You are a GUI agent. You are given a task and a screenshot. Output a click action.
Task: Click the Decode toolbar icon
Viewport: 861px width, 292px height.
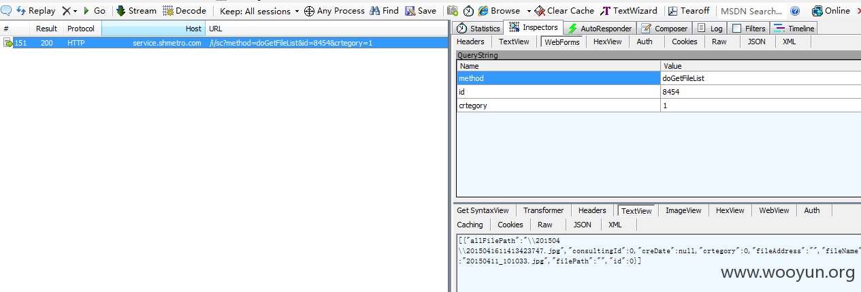[168, 11]
